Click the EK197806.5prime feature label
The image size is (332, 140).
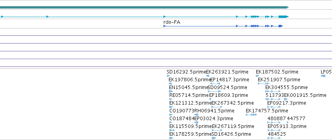tap(190, 80)
